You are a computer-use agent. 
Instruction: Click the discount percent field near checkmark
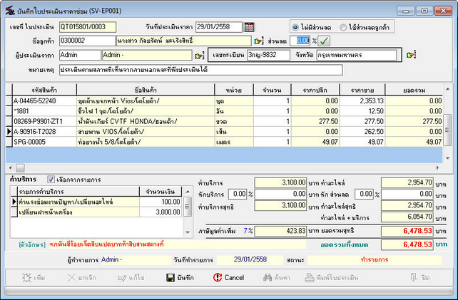[x=300, y=41]
